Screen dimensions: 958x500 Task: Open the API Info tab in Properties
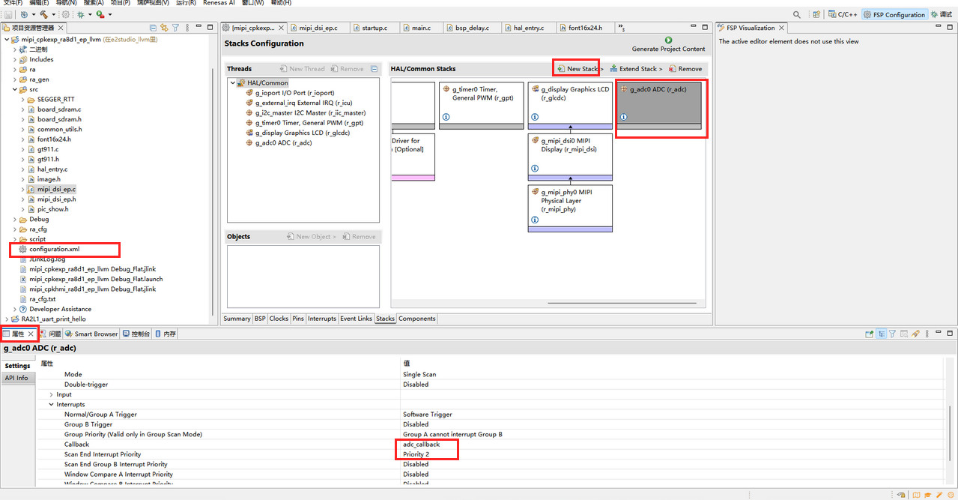coord(16,378)
